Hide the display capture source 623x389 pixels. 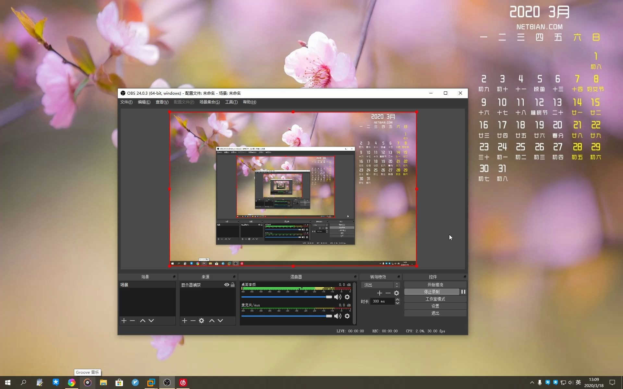[x=227, y=285]
